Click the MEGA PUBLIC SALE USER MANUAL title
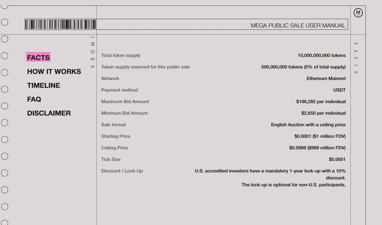The width and height of the screenshot is (382, 225). click(298, 25)
